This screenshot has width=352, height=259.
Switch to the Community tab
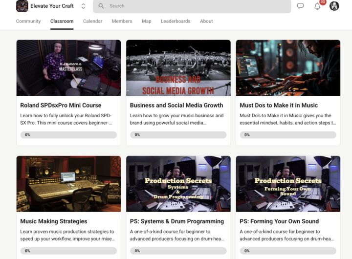tap(28, 21)
